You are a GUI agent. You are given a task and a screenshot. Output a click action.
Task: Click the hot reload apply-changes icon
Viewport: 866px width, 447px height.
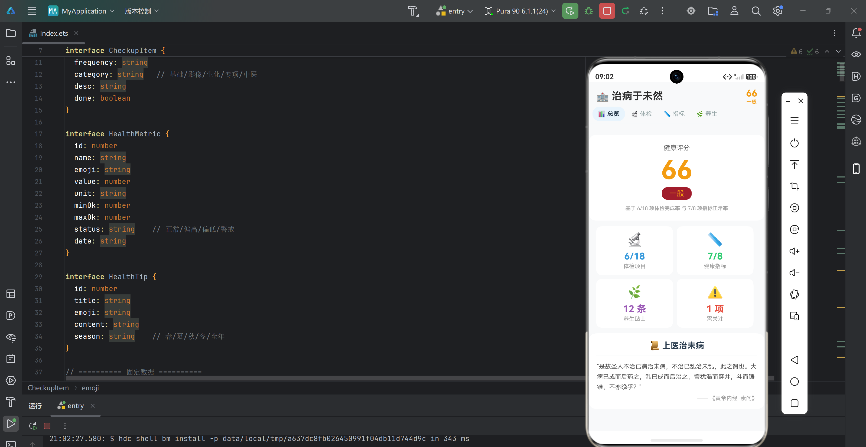(x=625, y=11)
